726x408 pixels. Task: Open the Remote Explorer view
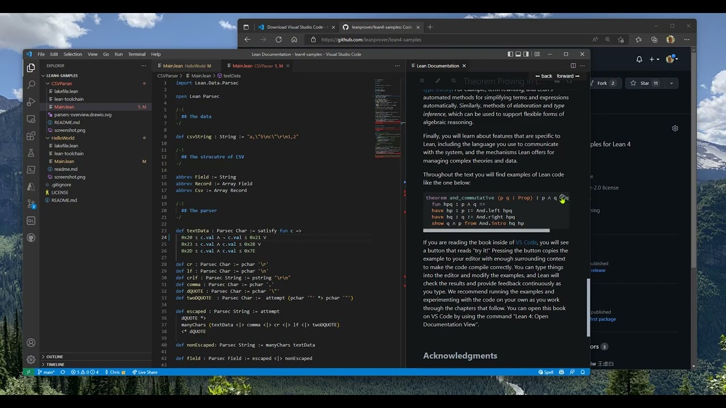pos(31,119)
